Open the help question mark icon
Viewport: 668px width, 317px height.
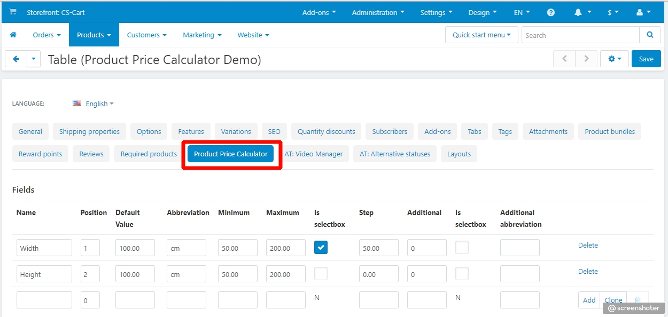coord(550,12)
